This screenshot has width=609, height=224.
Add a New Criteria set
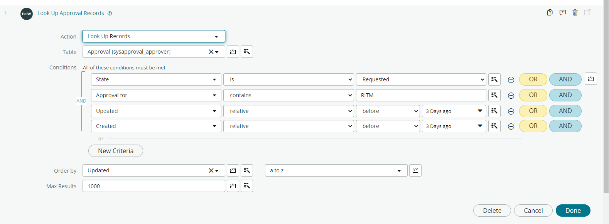coord(116,151)
